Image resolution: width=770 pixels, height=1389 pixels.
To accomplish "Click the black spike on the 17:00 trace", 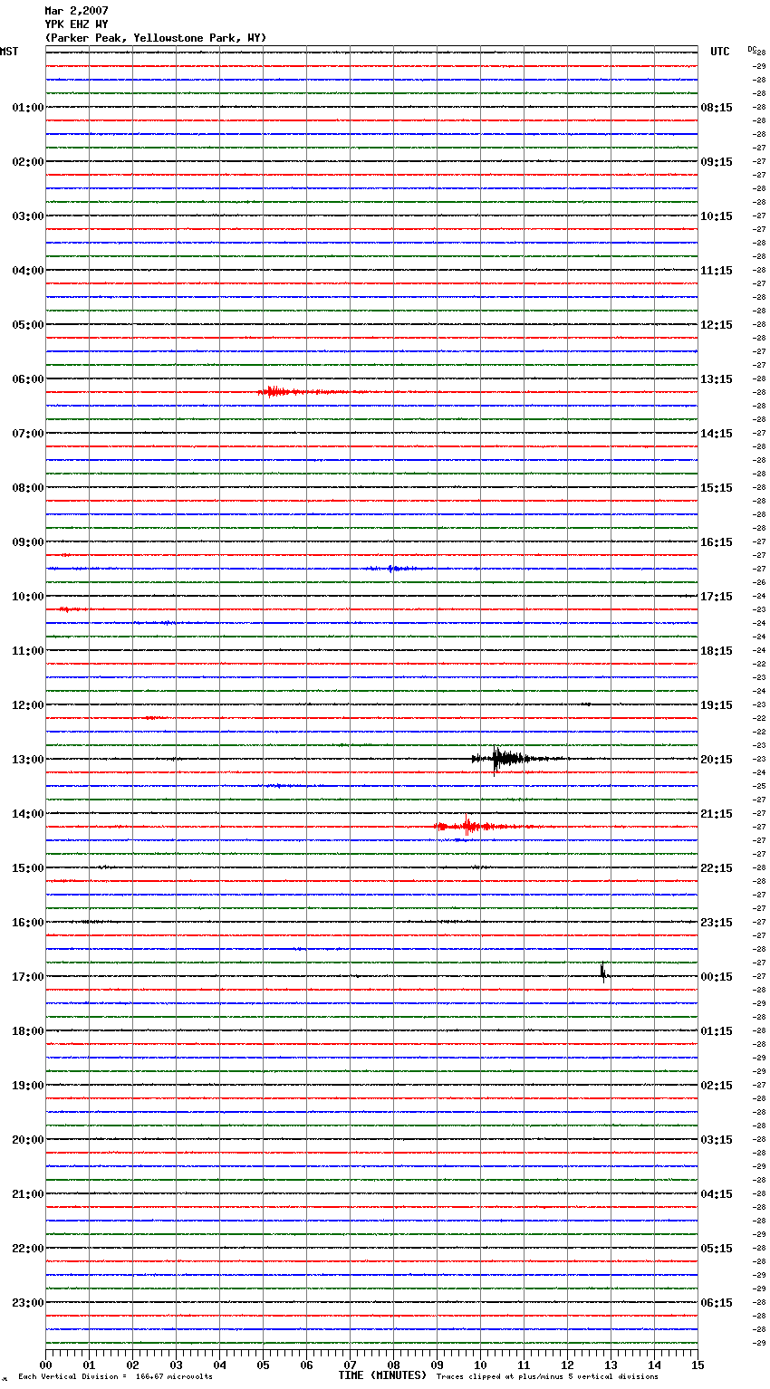I will click(603, 973).
